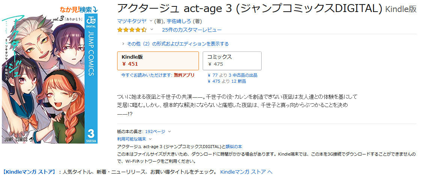Expand the 192ページ page length dropdown
This screenshot has height=180, width=423.
pos(169,132)
